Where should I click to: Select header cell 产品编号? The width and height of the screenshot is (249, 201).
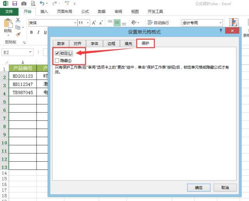[23, 68]
